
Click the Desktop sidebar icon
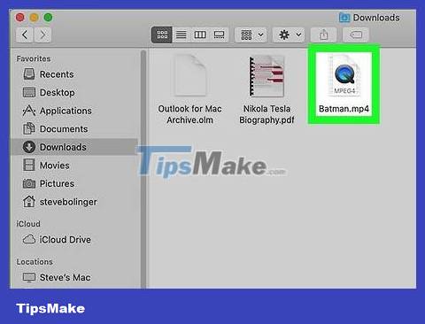pos(29,92)
